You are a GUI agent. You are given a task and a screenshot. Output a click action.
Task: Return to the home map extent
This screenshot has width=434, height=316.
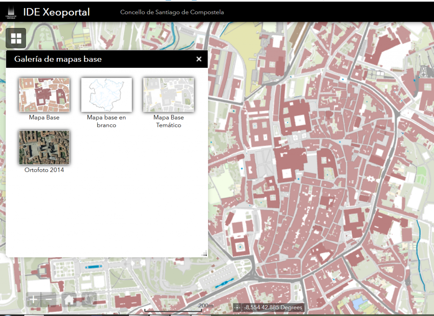point(69,299)
